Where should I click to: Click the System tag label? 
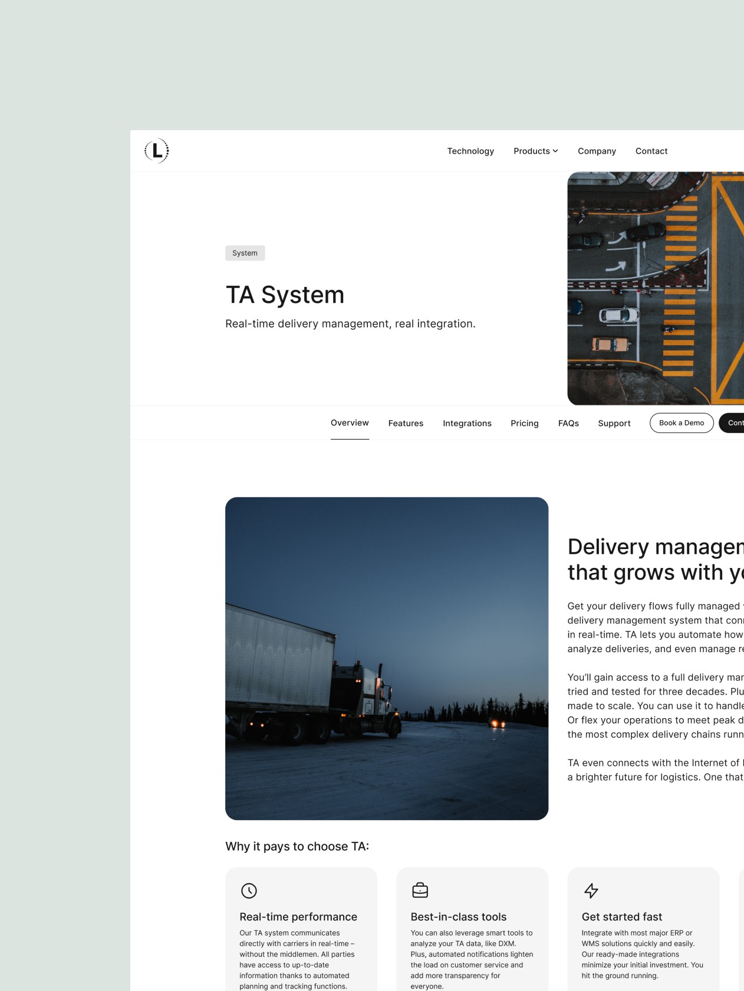(x=245, y=253)
